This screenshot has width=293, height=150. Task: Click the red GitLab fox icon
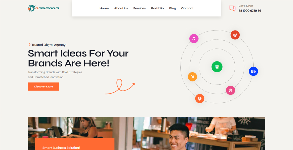(235, 35)
